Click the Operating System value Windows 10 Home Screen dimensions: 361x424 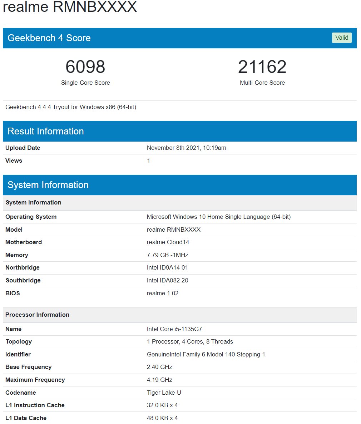point(218,217)
